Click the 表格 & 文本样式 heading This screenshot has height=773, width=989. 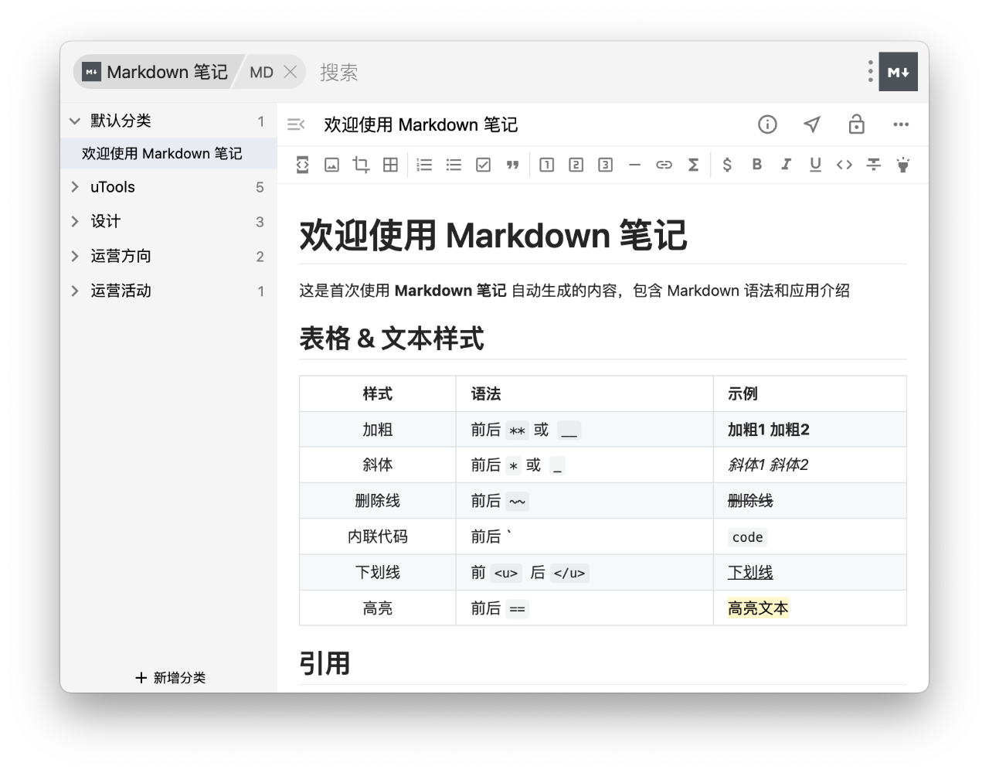pos(392,339)
